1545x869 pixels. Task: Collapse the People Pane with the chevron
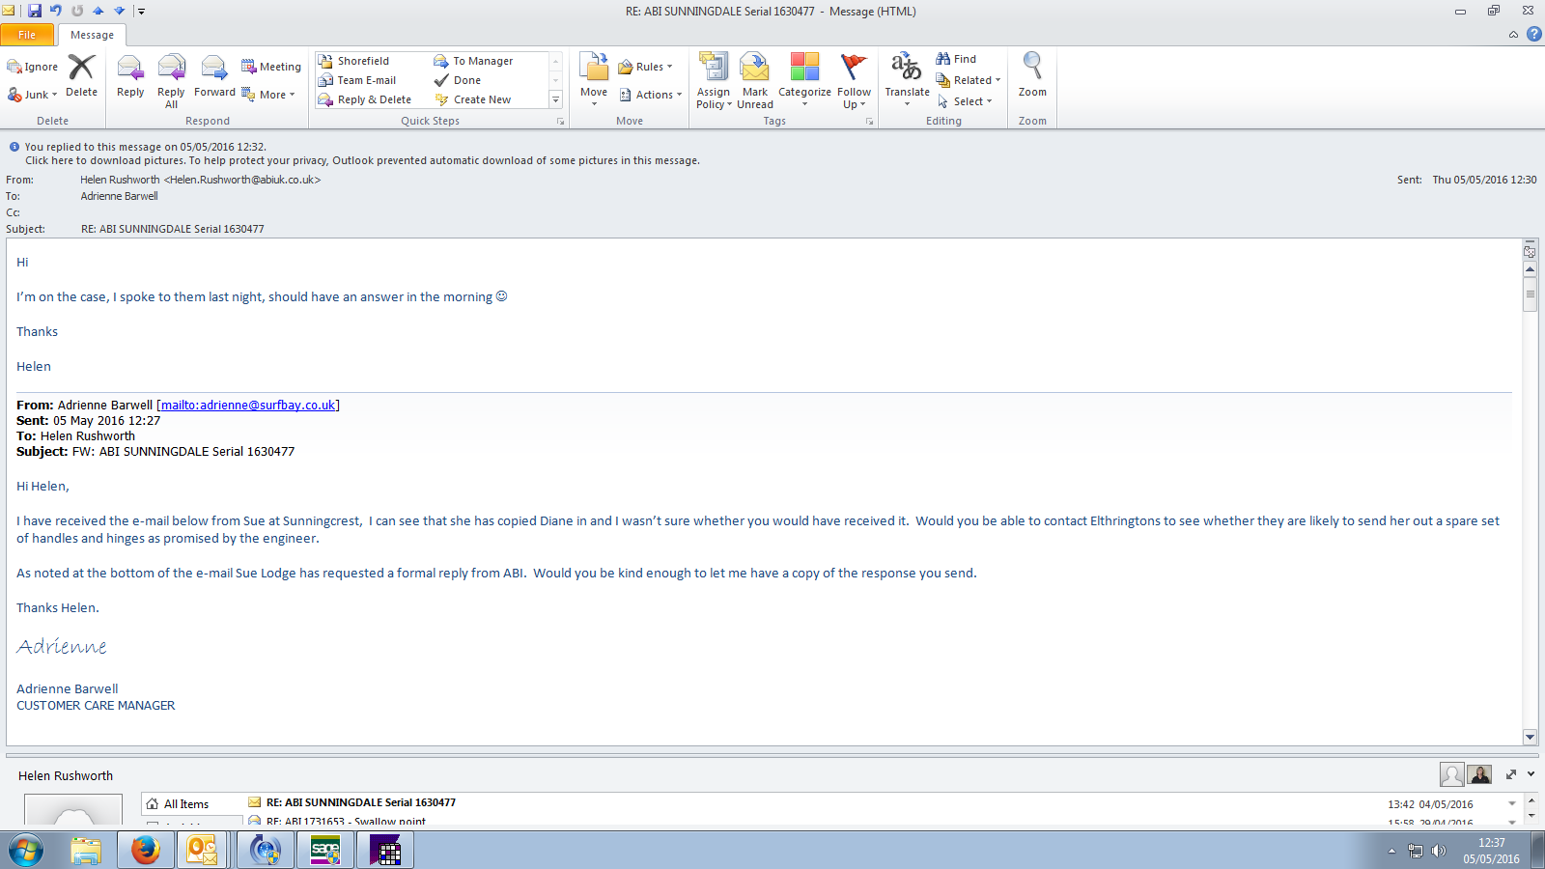coord(1531,773)
